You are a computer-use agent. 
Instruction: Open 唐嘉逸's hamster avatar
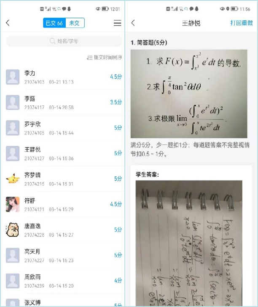click(13, 230)
